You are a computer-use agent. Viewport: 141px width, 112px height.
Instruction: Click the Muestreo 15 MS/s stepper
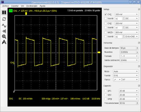coord(137,52)
